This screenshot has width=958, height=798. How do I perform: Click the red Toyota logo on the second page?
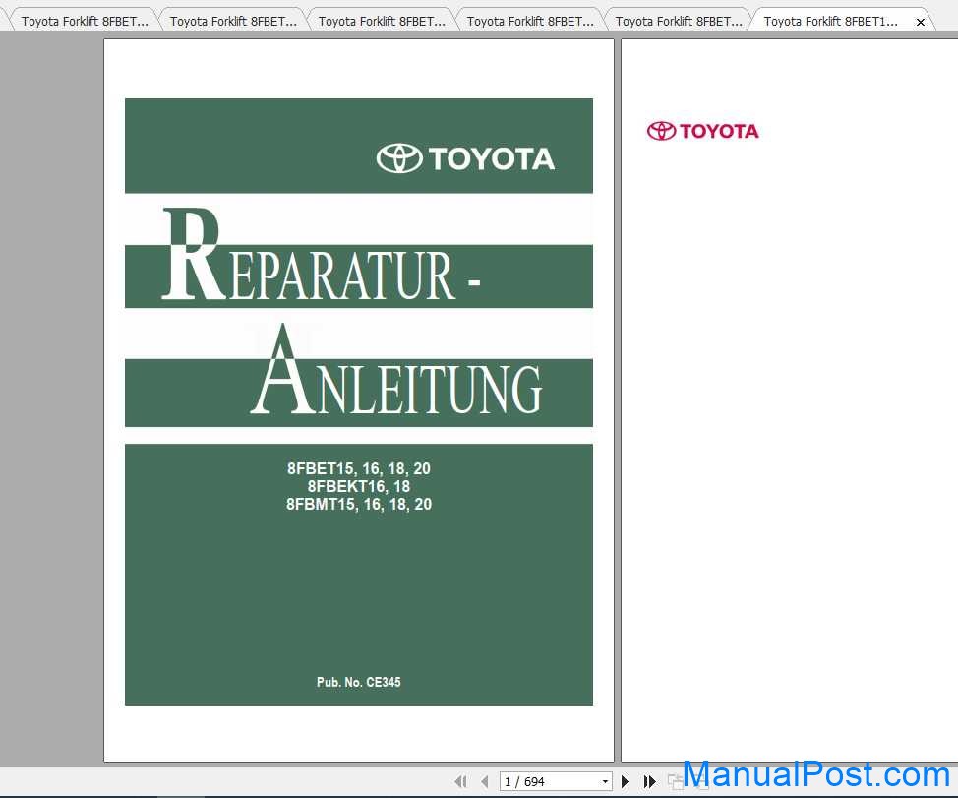point(702,131)
